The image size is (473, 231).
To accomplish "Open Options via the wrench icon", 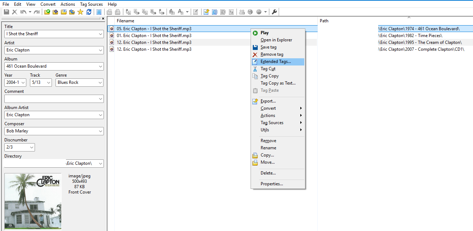I will point(274,12).
